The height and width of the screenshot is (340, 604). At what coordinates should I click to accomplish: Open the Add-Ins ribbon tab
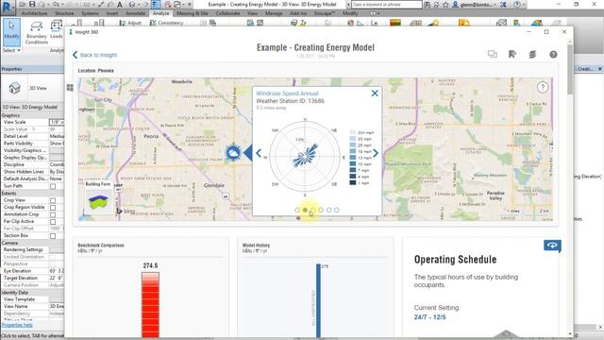[x=298, y=13]
